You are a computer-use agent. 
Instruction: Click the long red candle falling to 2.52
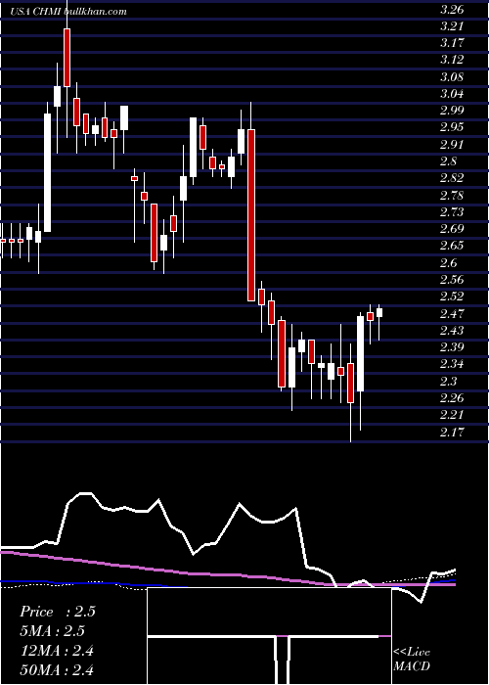click(251, 215)
